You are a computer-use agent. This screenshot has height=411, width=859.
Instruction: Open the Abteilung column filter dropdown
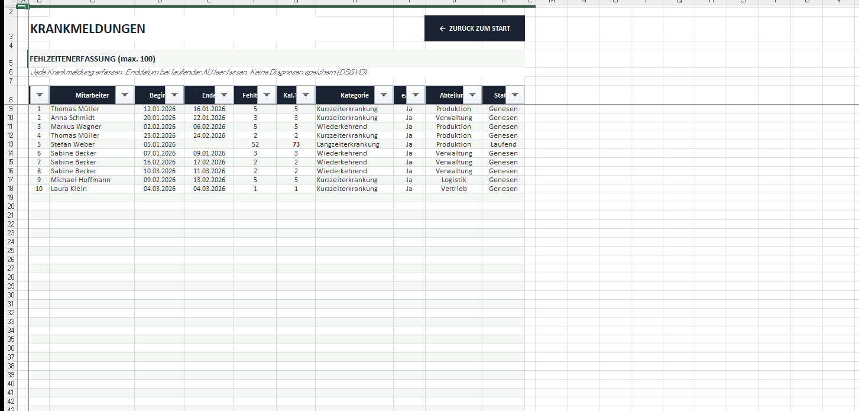click(x=472, y=95)
